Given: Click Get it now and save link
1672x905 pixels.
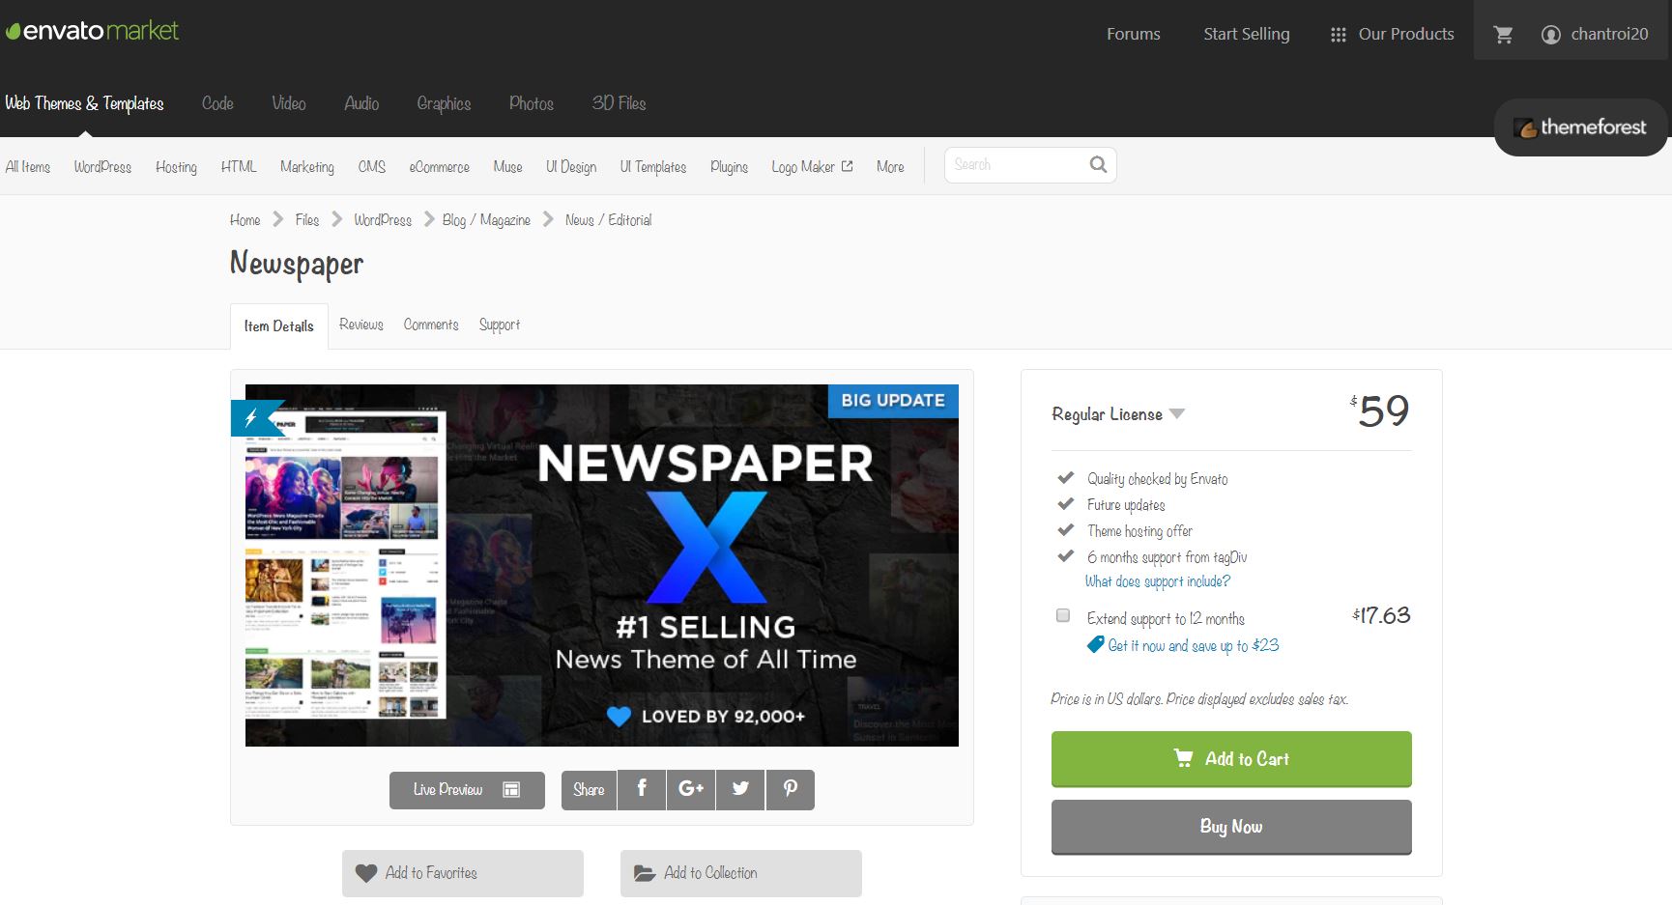Looking at the screenshot, I should (x=1193, y=645).
